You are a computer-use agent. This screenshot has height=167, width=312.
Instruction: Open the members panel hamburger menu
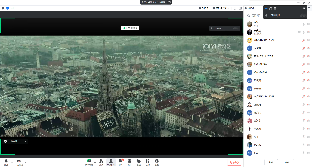309,8
